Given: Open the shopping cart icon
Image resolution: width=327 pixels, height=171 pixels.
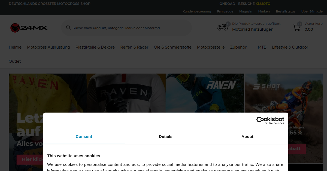Looking at the screenshot, I should click(296, 27).
